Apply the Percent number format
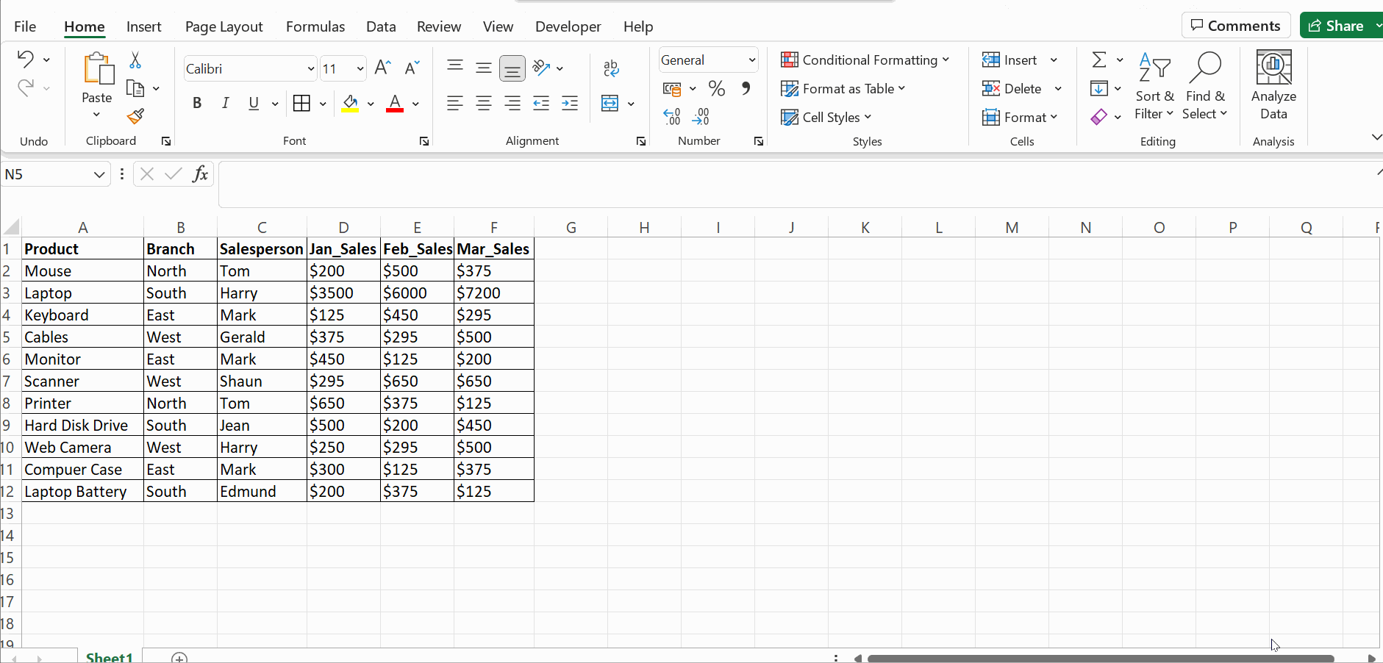The width and height of the screenshot is (1383, 663). coord(717,88)
